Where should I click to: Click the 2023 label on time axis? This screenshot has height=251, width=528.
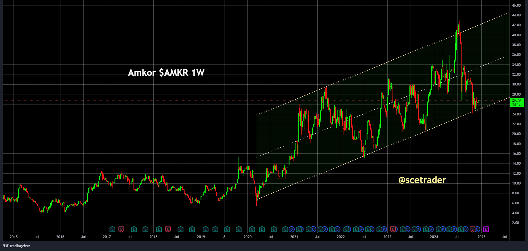tap(387, 237)
